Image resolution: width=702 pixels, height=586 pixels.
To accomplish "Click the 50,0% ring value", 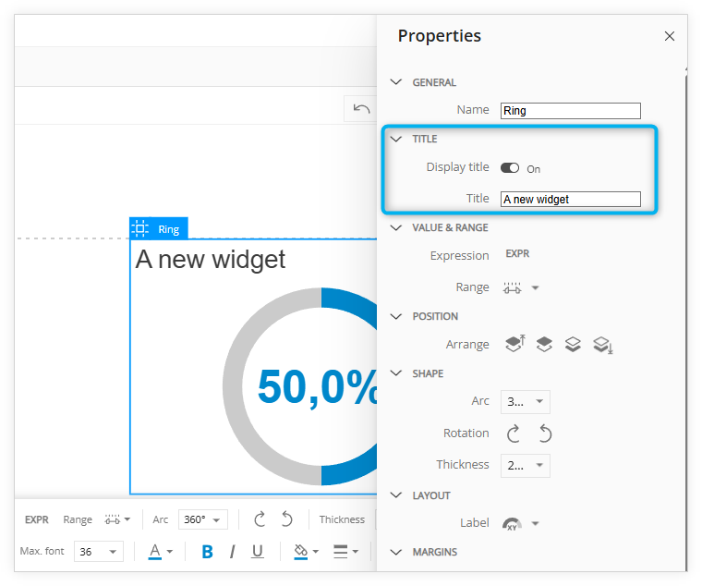I will point(318,386).
